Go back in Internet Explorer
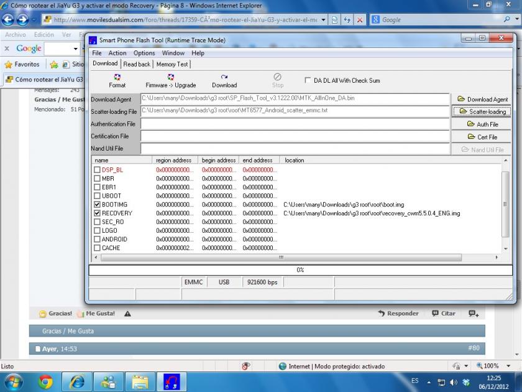 8,20
